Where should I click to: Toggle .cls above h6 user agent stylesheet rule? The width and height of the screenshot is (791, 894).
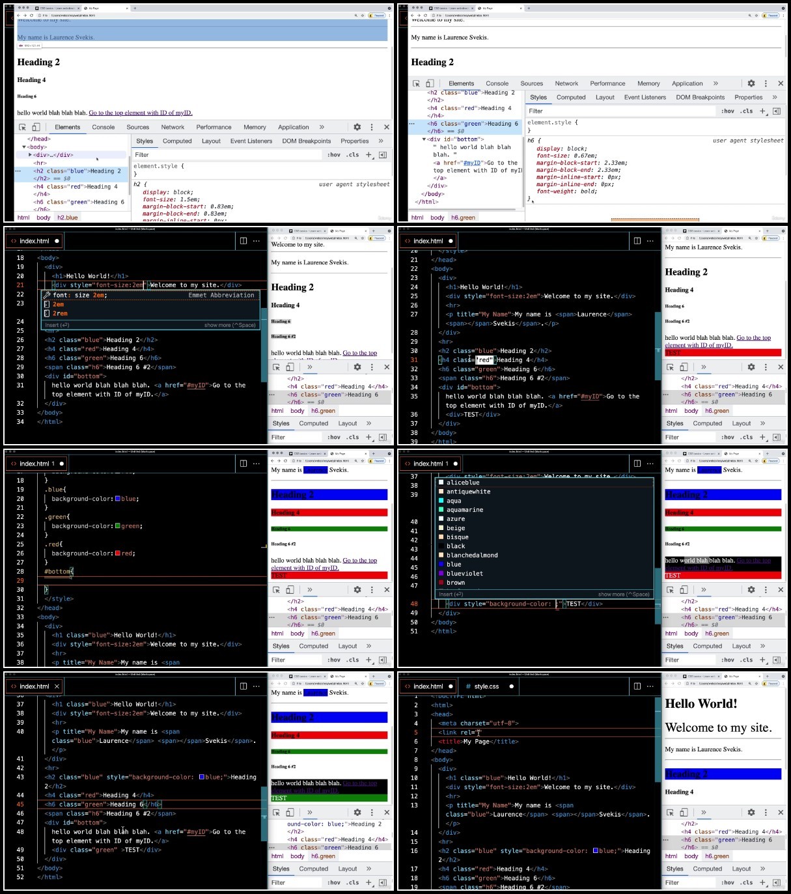pyautogui.click(x=747, y=111)
